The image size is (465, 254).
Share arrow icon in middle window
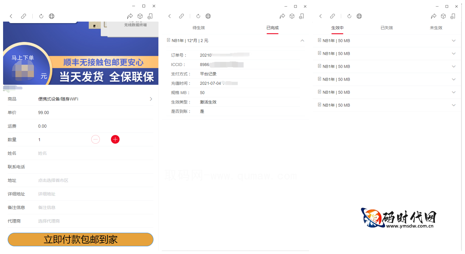[282, 16]
